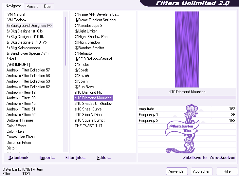
Task: Select Andrew's Filters 45
Action: (x=21, y=104)
